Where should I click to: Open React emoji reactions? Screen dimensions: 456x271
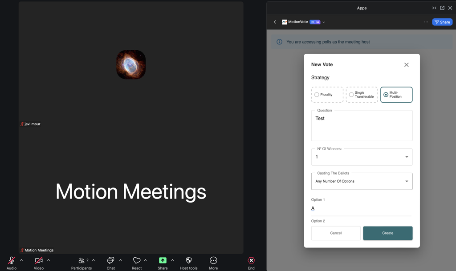[x=137, y=261]
